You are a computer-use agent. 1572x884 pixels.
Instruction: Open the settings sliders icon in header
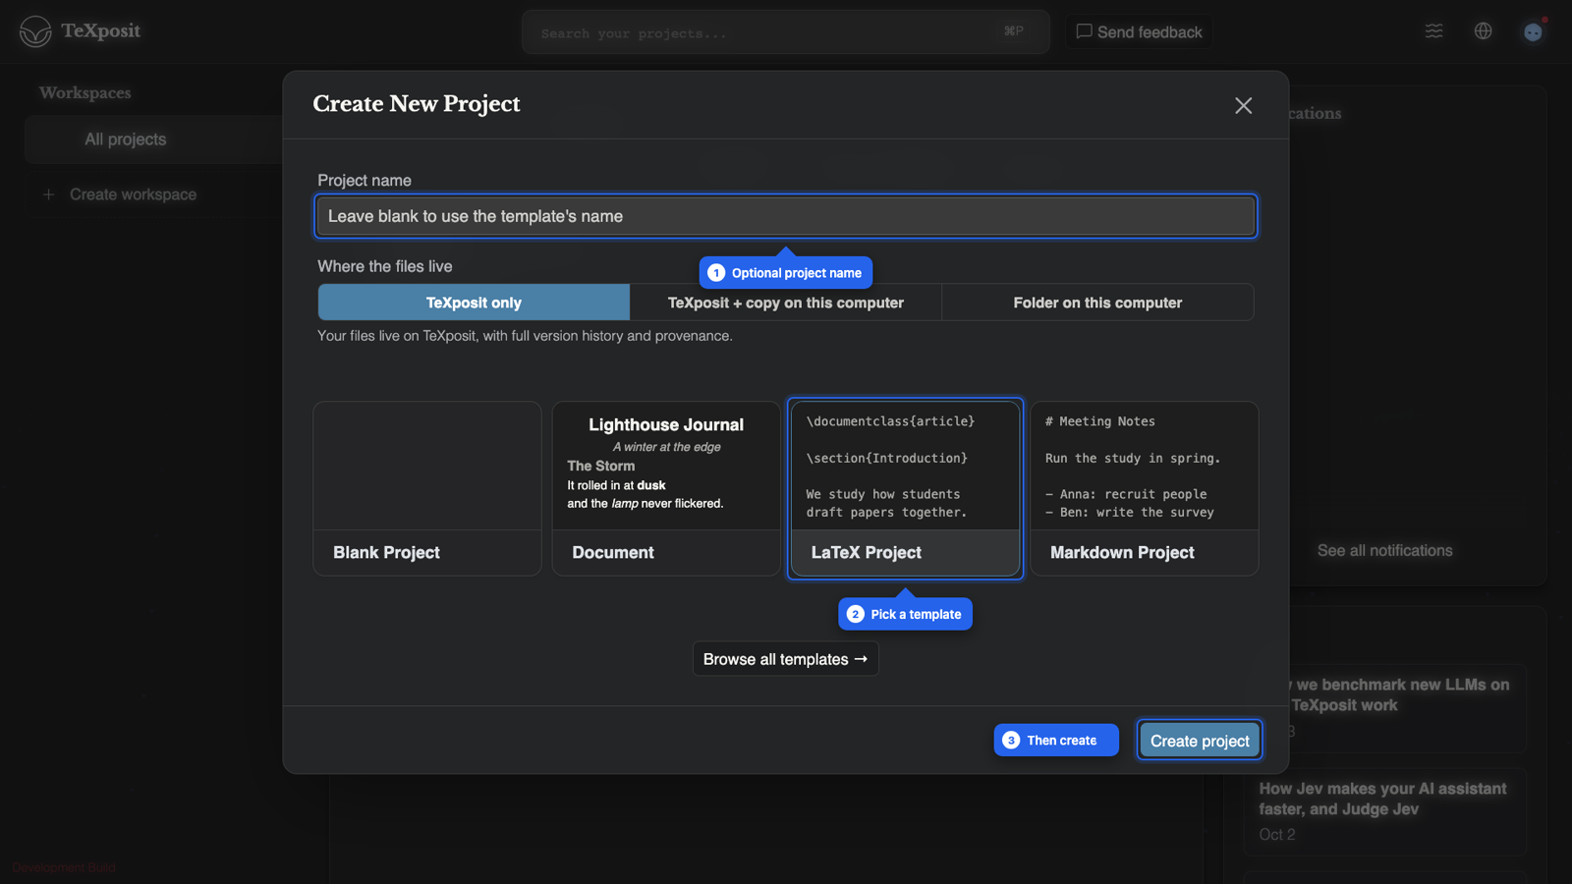(x=1434, y=31)
